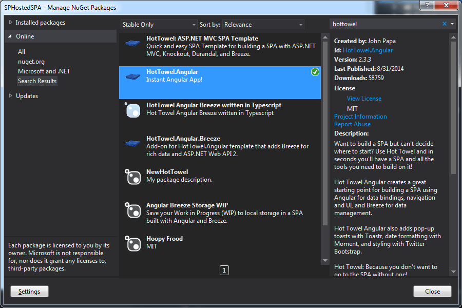This screenshot has height=308, width=462.
Task: Select HotTowel Angular Breeze written in Typescript title
Action: [214, 105]
